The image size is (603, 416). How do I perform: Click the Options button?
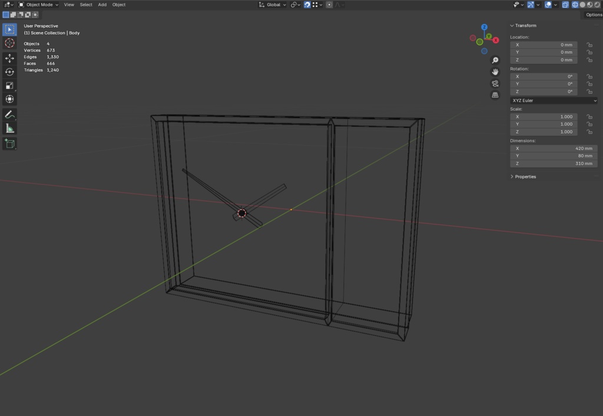click(594, 15)
